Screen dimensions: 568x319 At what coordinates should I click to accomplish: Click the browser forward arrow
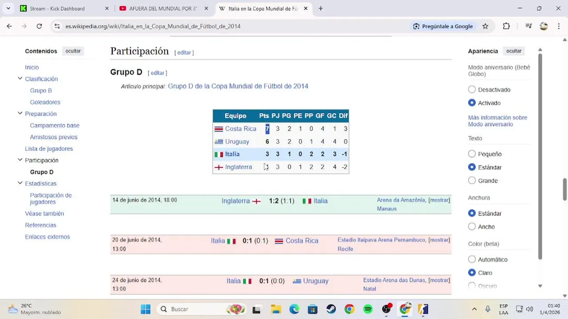24,26
